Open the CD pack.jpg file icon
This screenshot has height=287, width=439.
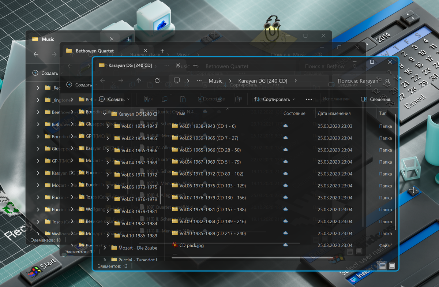pos(175,245)
